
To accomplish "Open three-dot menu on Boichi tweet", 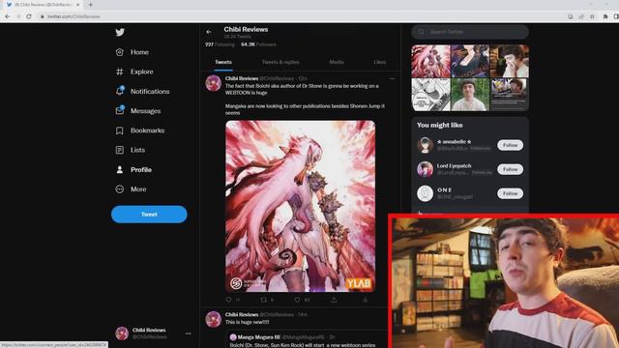I will 392,79.
